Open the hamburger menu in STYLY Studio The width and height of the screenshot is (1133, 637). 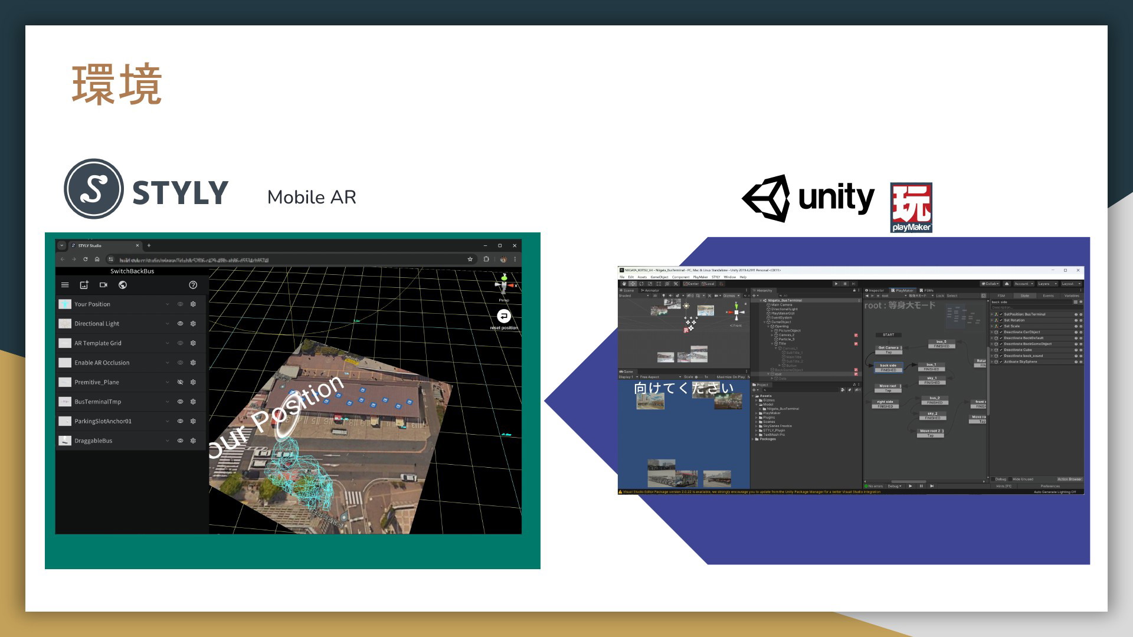point(65,285)
